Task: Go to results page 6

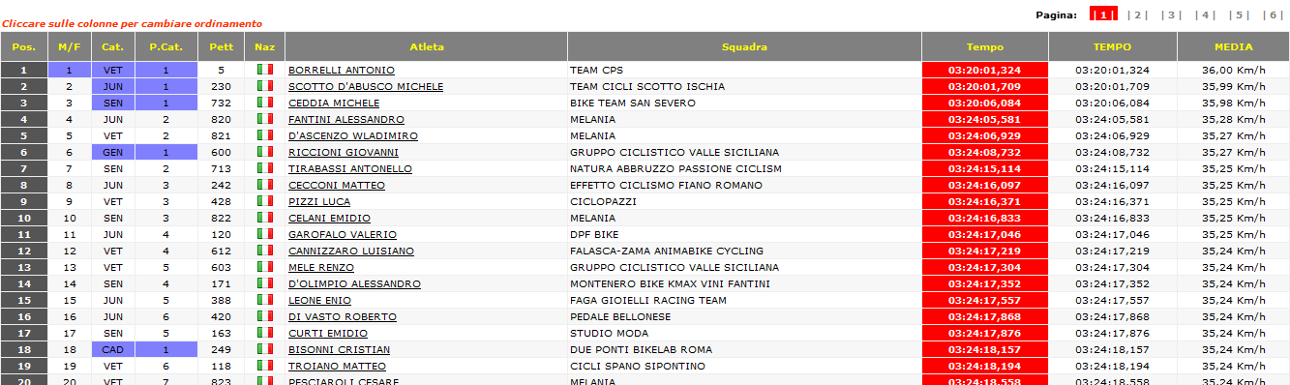Action: 1274,15
